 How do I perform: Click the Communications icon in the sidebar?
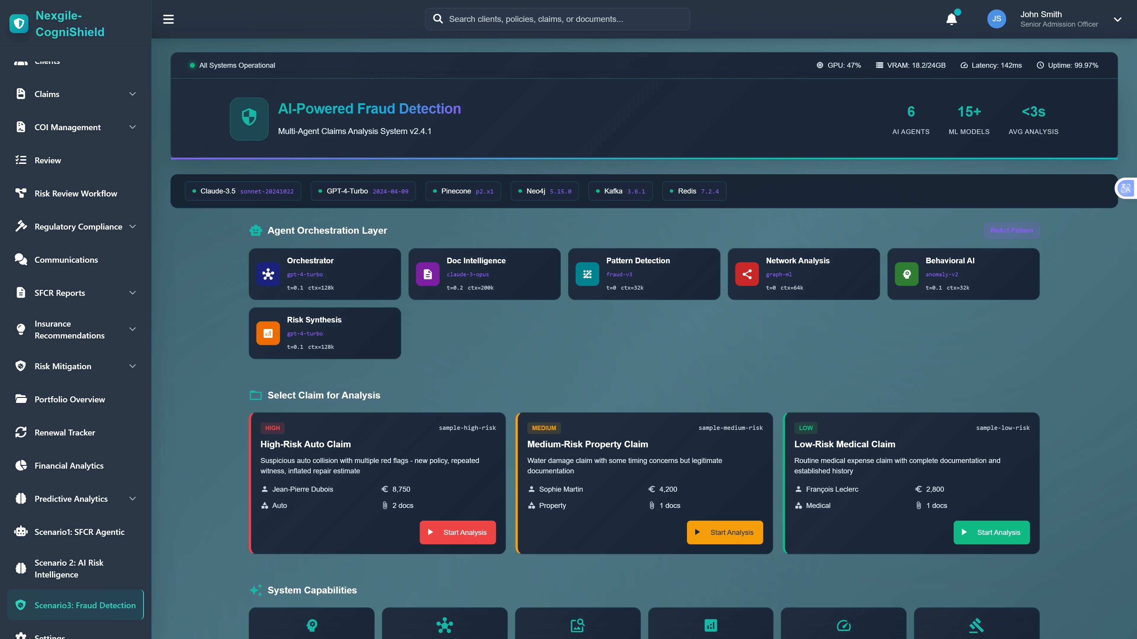pos(21,259)
